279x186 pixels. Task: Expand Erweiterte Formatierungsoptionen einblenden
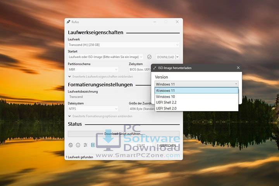click(100, 116)
